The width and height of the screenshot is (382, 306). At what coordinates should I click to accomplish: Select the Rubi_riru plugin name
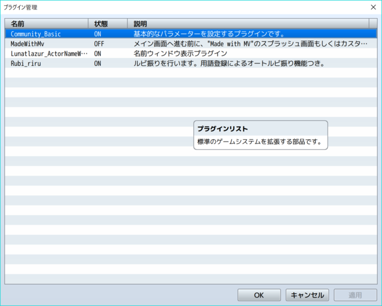[x=26, y=63]
